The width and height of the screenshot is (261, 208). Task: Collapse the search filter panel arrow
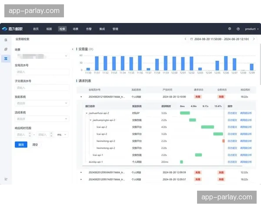point(72,49)
